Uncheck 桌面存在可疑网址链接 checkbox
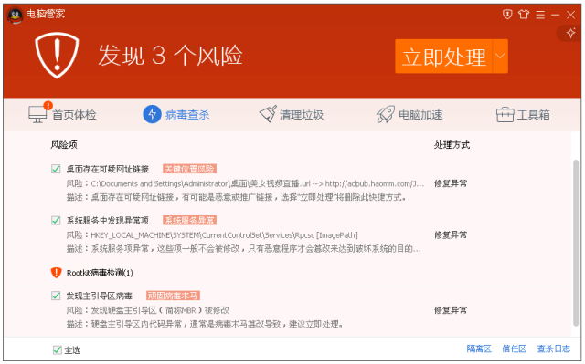Image resolution: width=585 pixels, height=364 pixels. click(56, 169)
